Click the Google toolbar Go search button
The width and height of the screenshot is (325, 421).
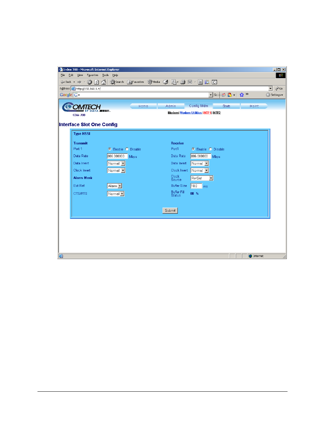(216, 95)
